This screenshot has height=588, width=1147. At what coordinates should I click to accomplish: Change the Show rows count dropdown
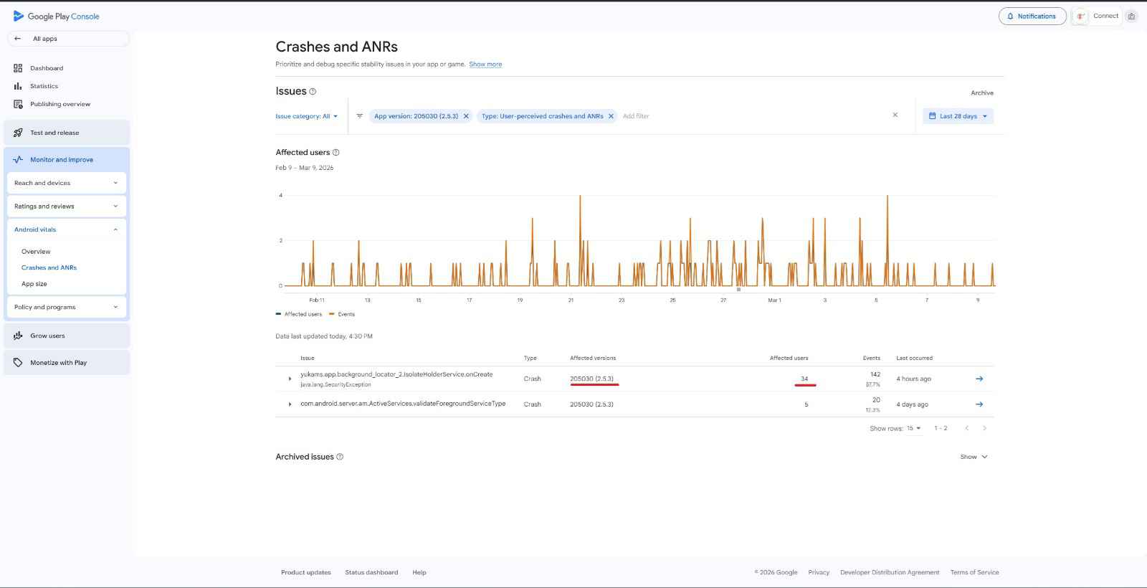(x=913, y=428)
